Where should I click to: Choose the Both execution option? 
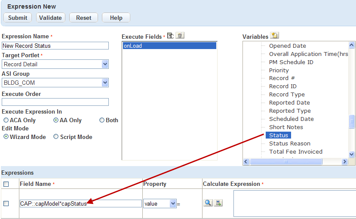(x=102, y=120)
